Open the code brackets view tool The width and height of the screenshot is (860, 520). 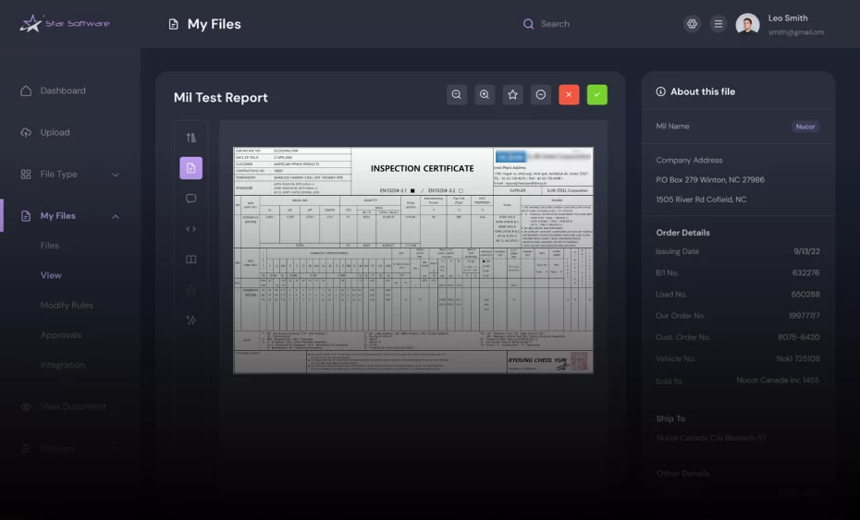190,229
